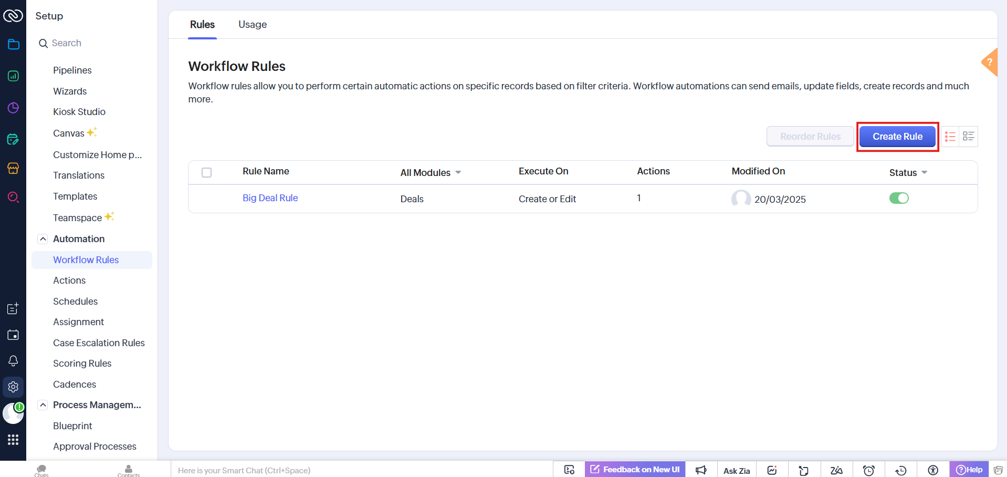Click the Create Rule button
The height and width of the screenshot is (477, 1007).
[897, 137]
